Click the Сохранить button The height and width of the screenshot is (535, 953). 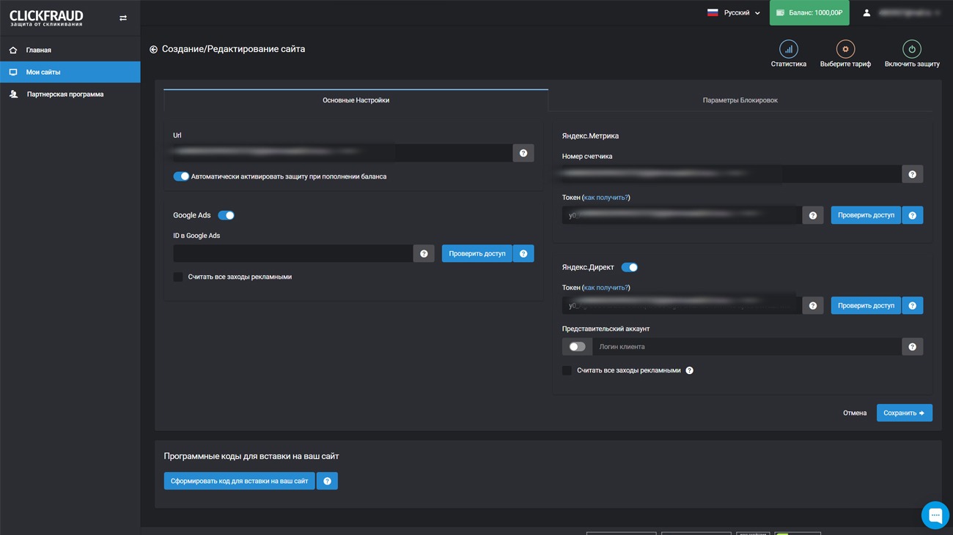coord(904,413)
